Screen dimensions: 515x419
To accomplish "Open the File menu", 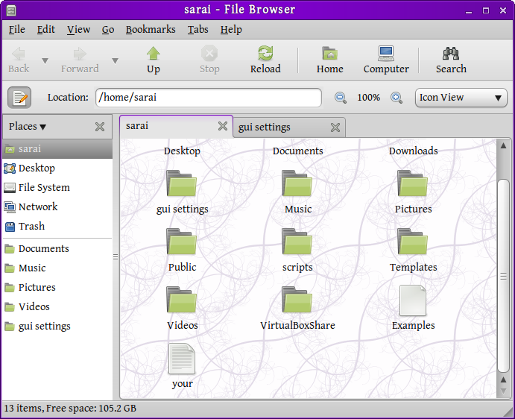I will 16,30.
